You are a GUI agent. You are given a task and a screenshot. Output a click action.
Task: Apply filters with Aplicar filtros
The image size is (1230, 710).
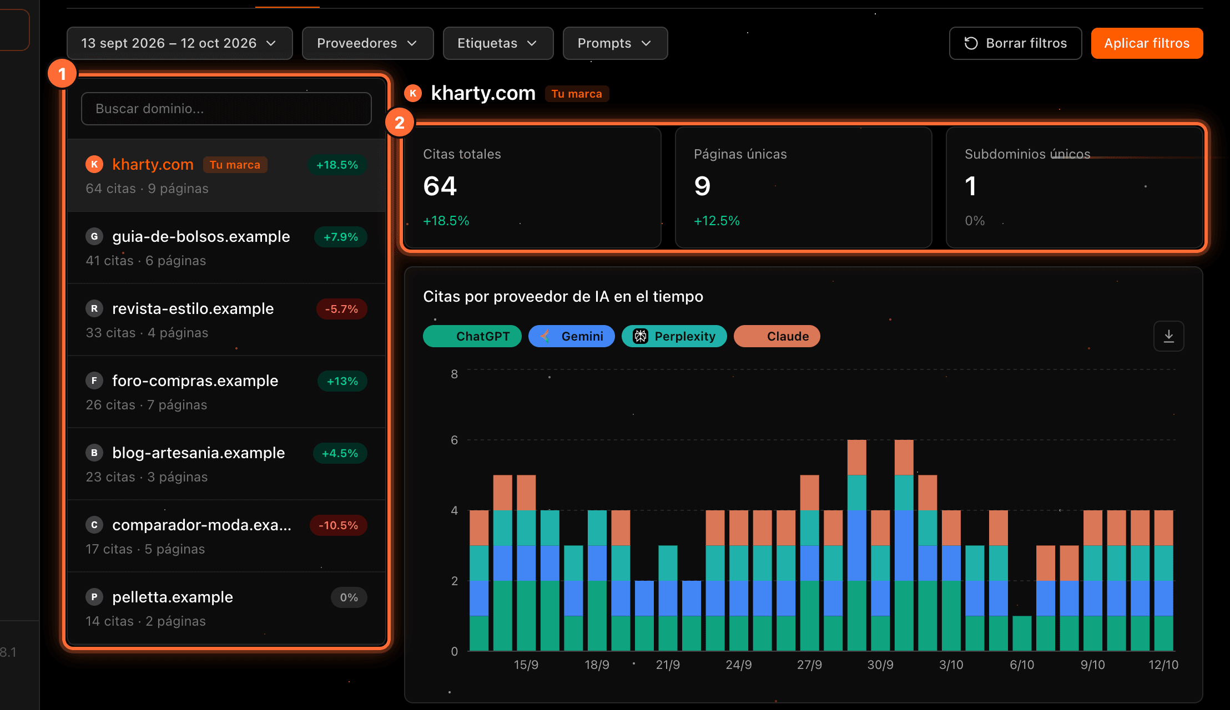(x=1147, y=43)
